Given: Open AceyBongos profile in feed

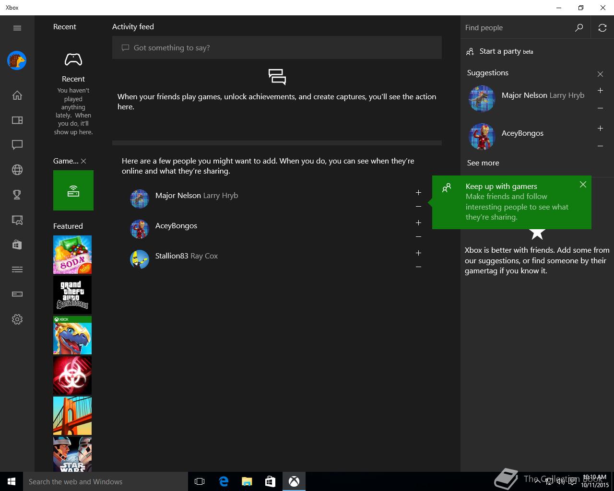Looking at the screenshot, I should coord(176,226).
